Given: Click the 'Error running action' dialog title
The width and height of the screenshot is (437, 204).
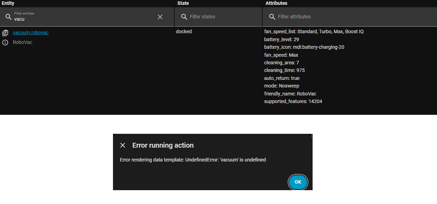Looking at the screenshot, I should click(x=163, y=145).
